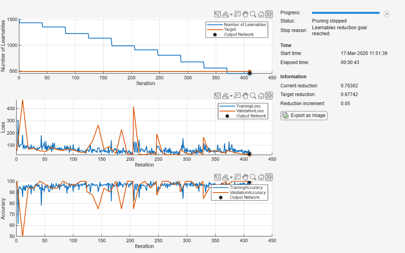Expand toolbar chevrons above the Accuracy plot
405x253 pixels.
pyautogui.click(x=269, y=177)
